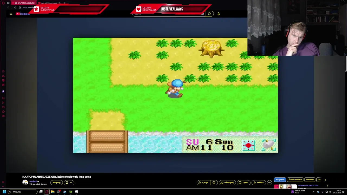Open NVIDIA app from taskbar
The width and height of the screenshot is (347, 195).
(70, 192)
